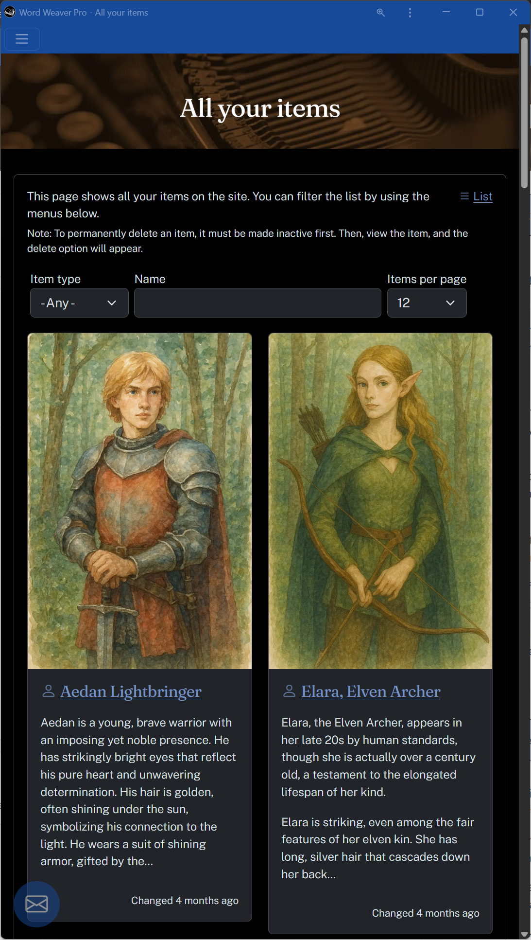Focus the Name filter field
Screen dimensions: 531x940
(257, 303)
